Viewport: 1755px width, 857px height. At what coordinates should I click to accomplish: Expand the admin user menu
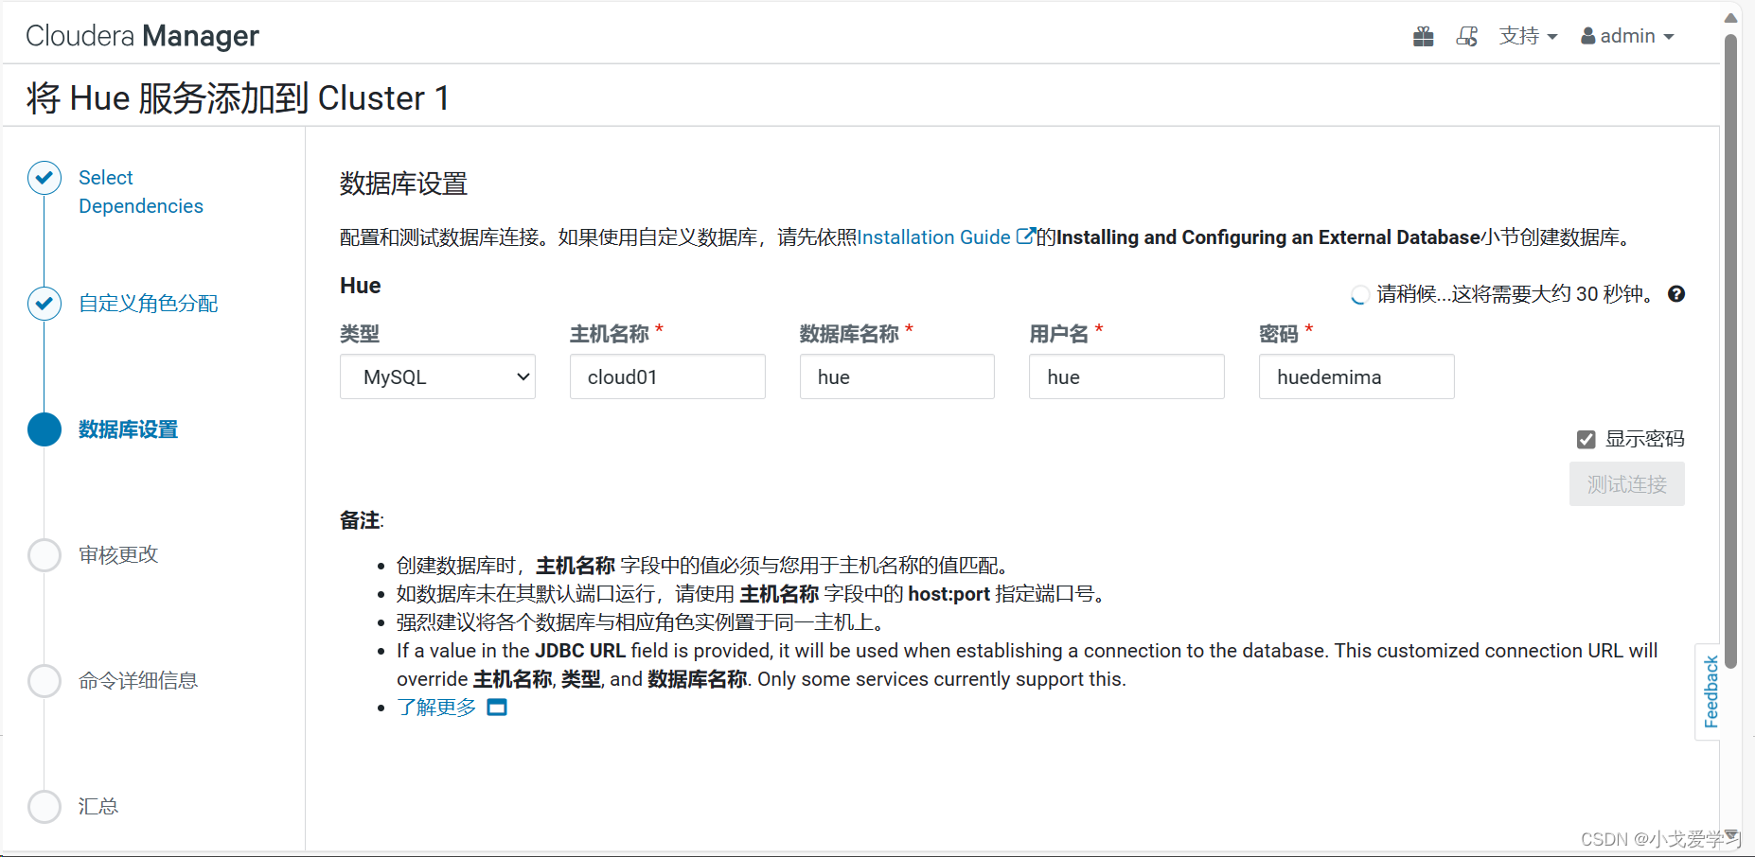click(x=1627, y=36)
